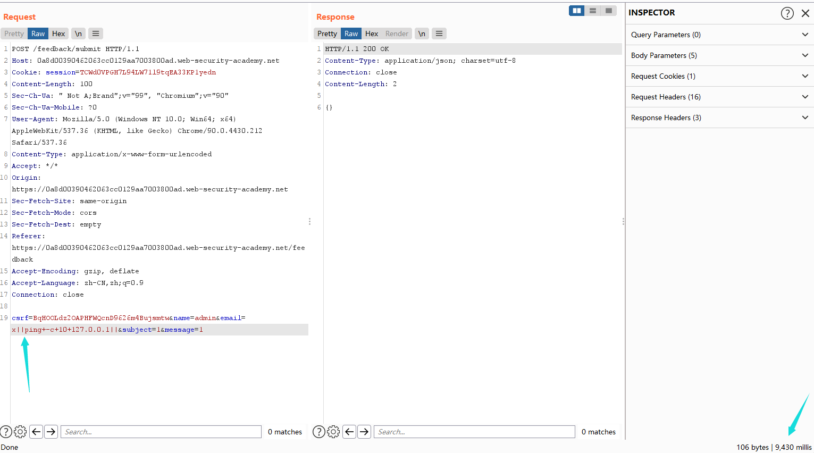Set top-bottom stacked layout view
Viewport: 814px width, 453px height.
click(x=593, y=11)
